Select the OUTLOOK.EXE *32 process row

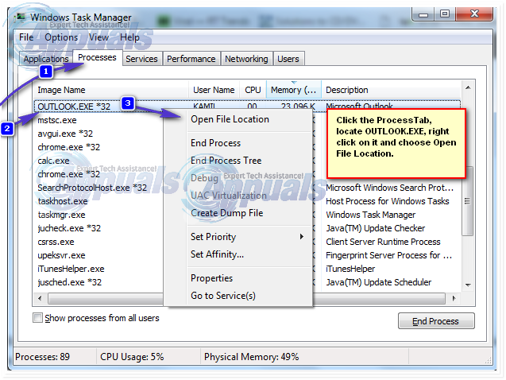(x=247, y=107)
